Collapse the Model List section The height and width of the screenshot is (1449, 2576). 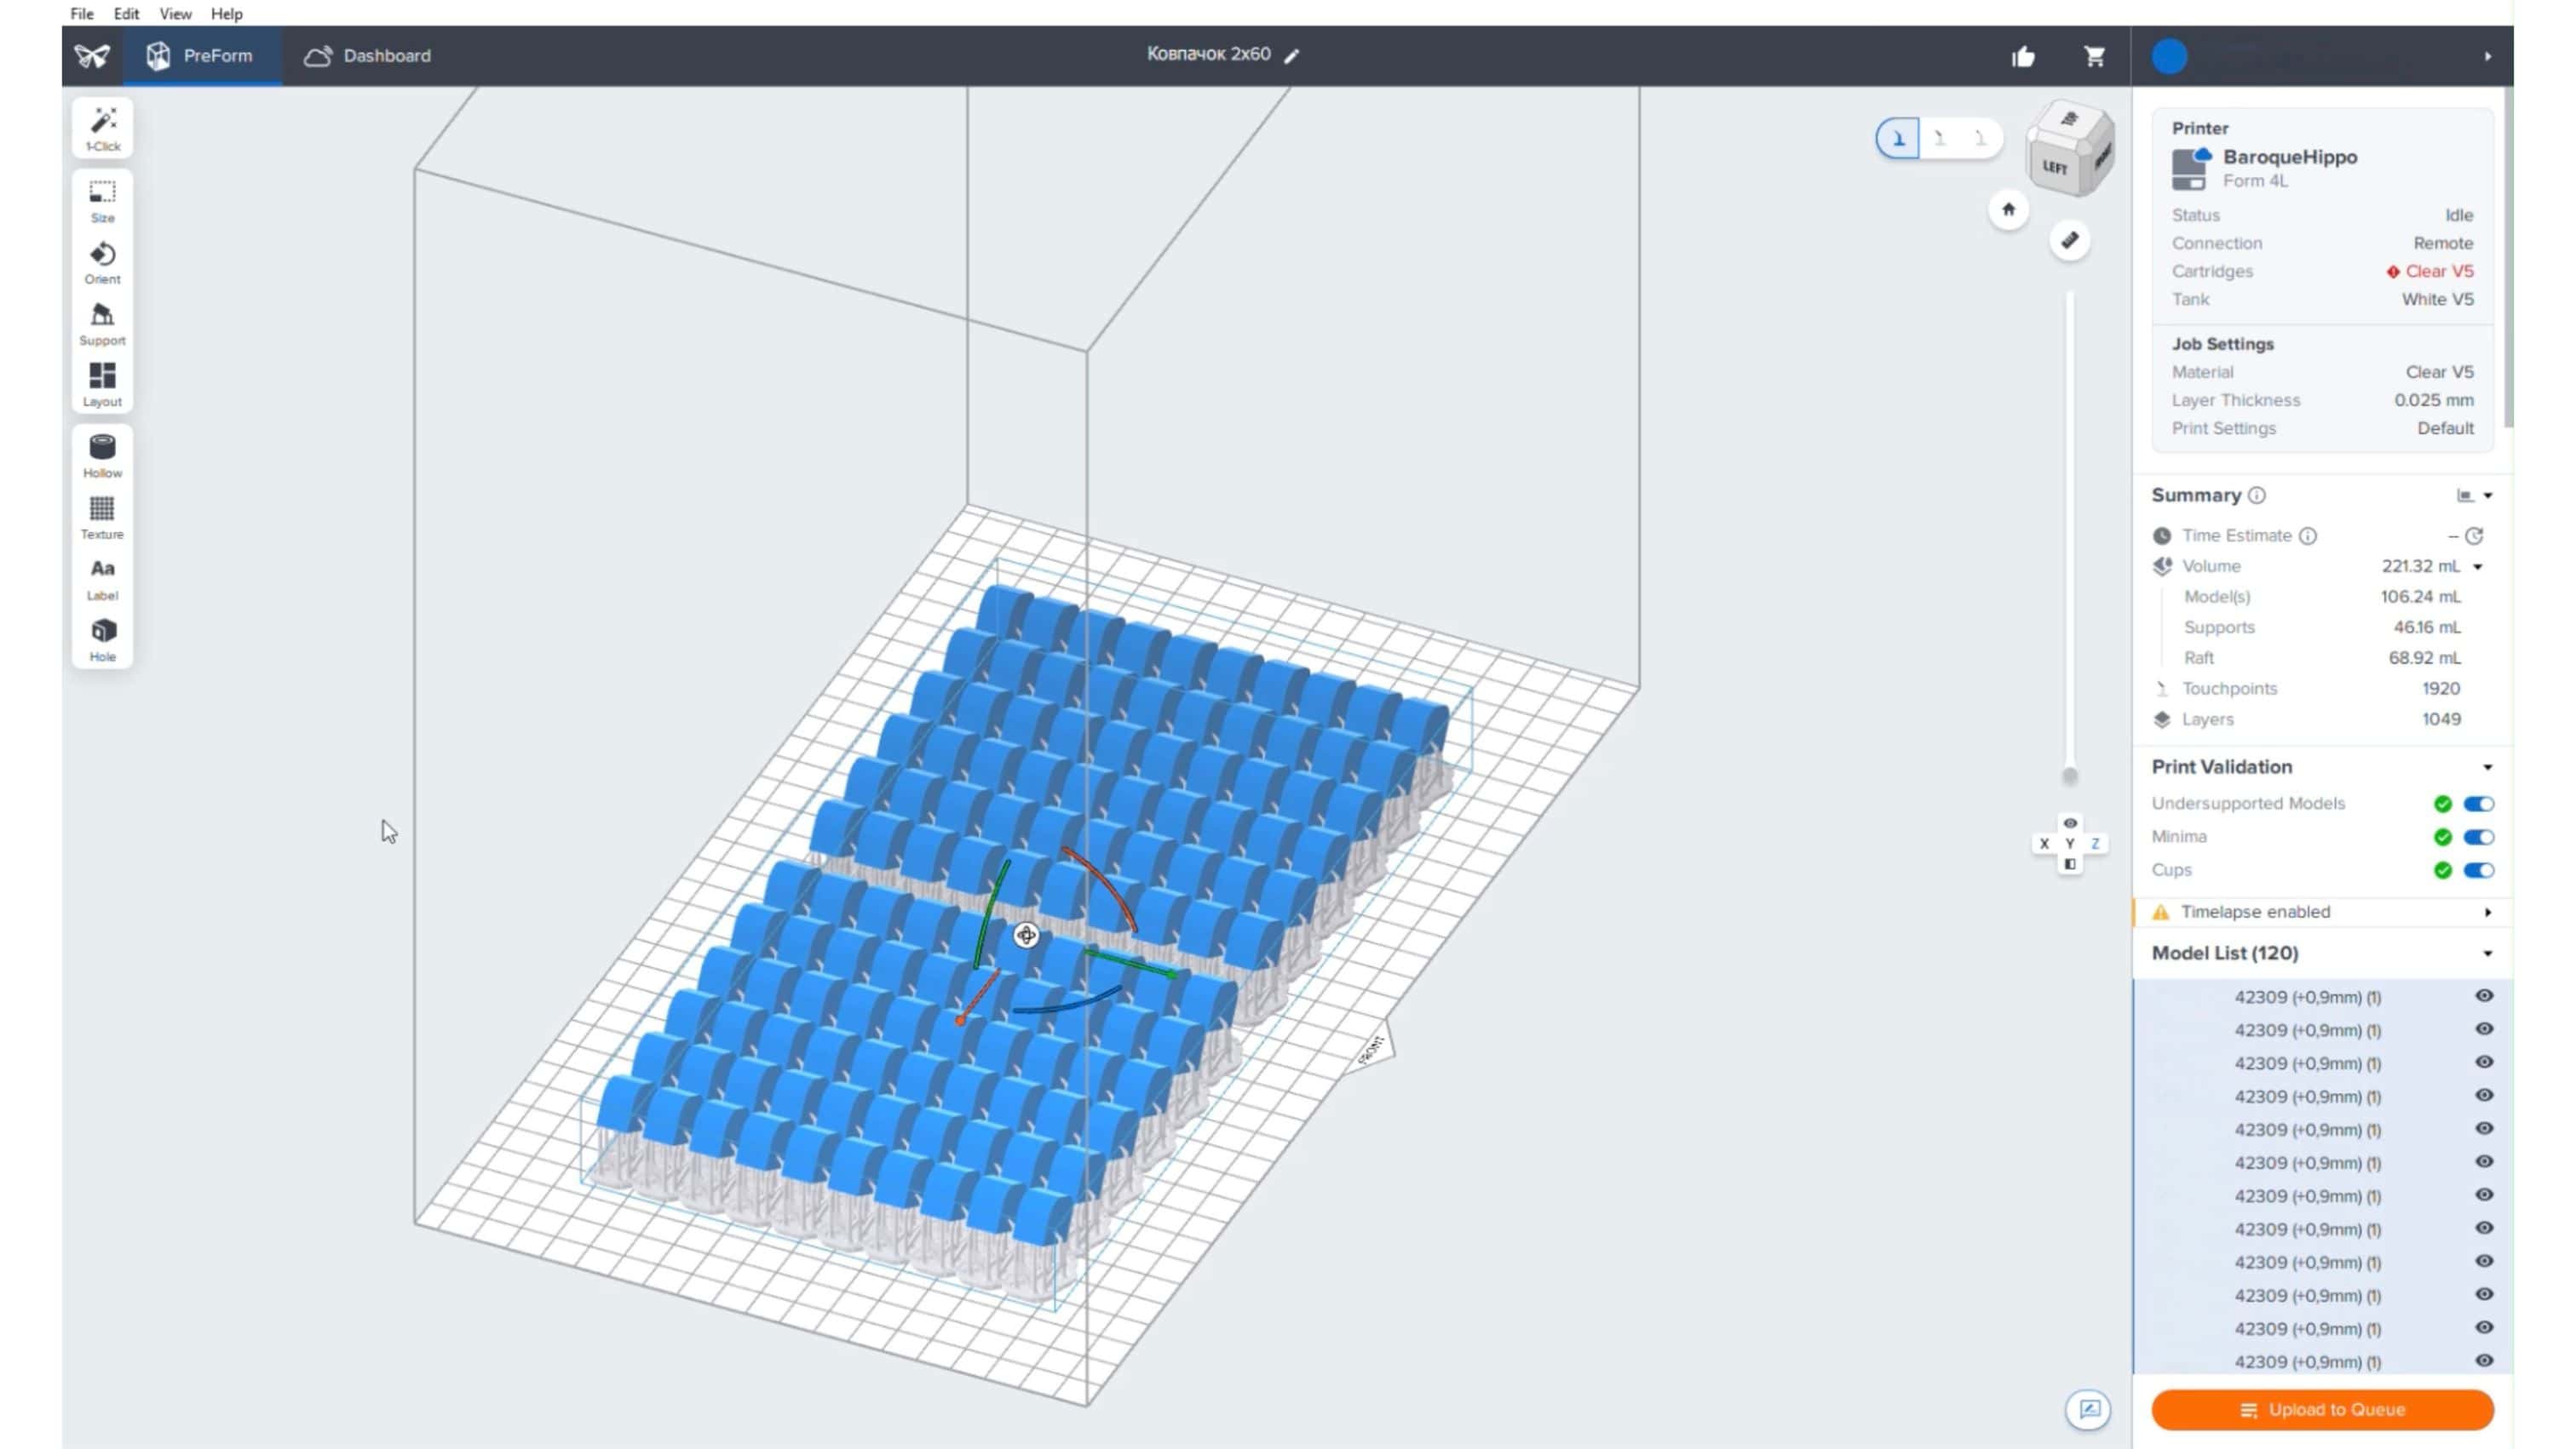point(2487,954)
